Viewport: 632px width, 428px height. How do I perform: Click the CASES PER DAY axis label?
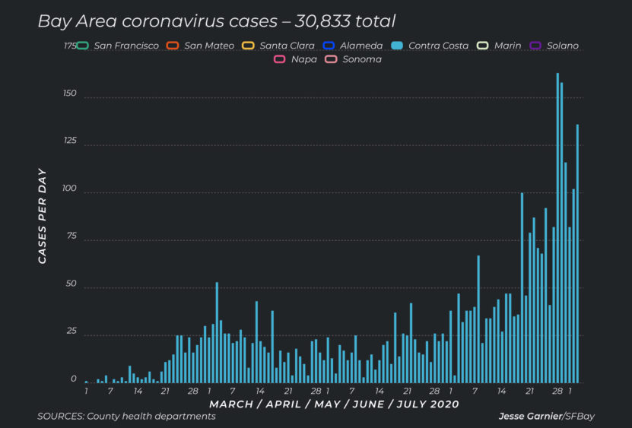click(42, 217)
